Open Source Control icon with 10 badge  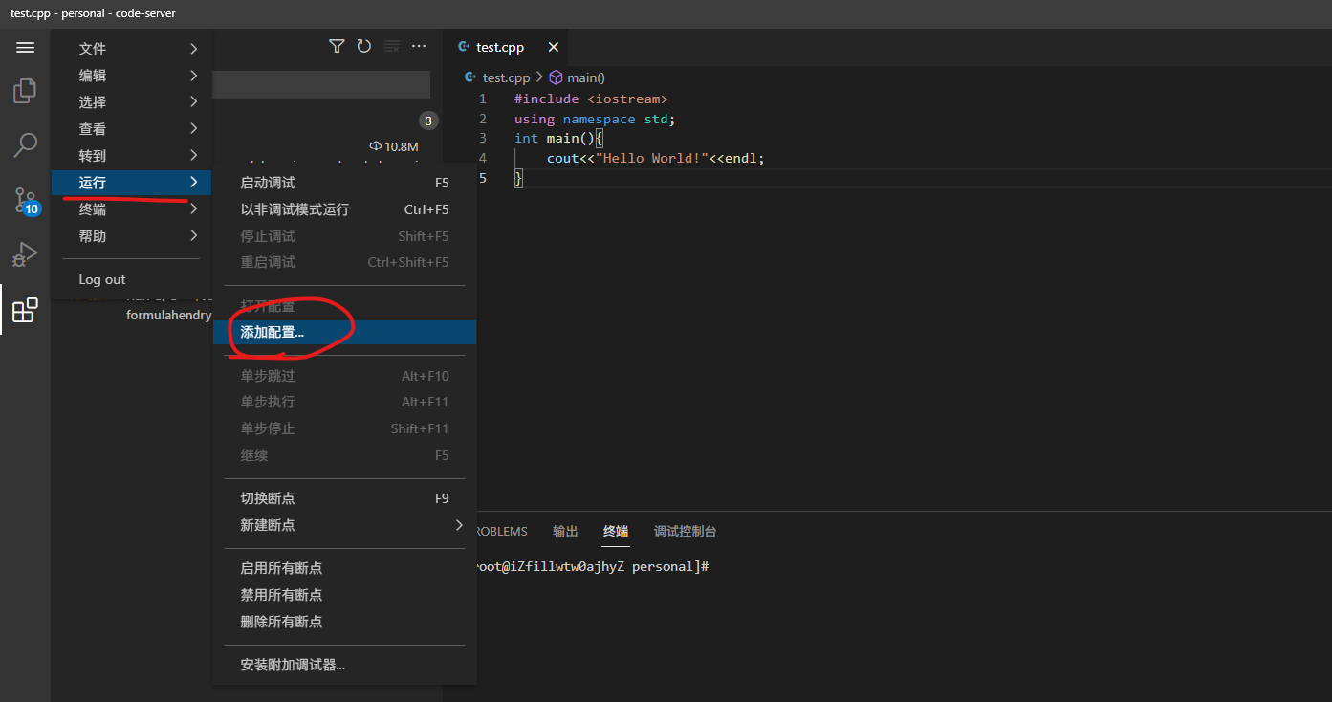26,201
